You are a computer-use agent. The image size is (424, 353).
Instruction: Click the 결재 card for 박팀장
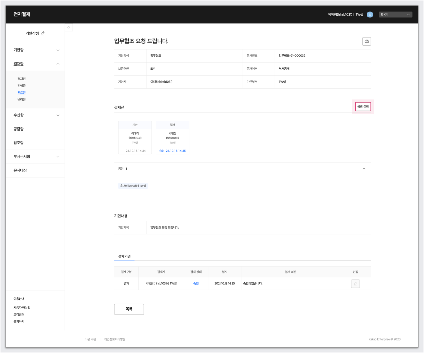pos(173,137)
